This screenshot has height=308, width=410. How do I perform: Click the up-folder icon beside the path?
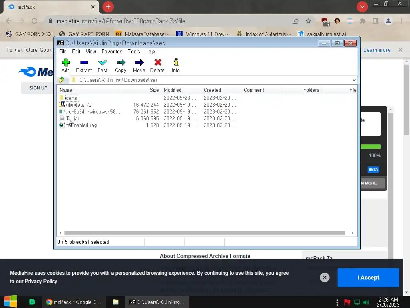pyautogui.click(x=62, y=80)
